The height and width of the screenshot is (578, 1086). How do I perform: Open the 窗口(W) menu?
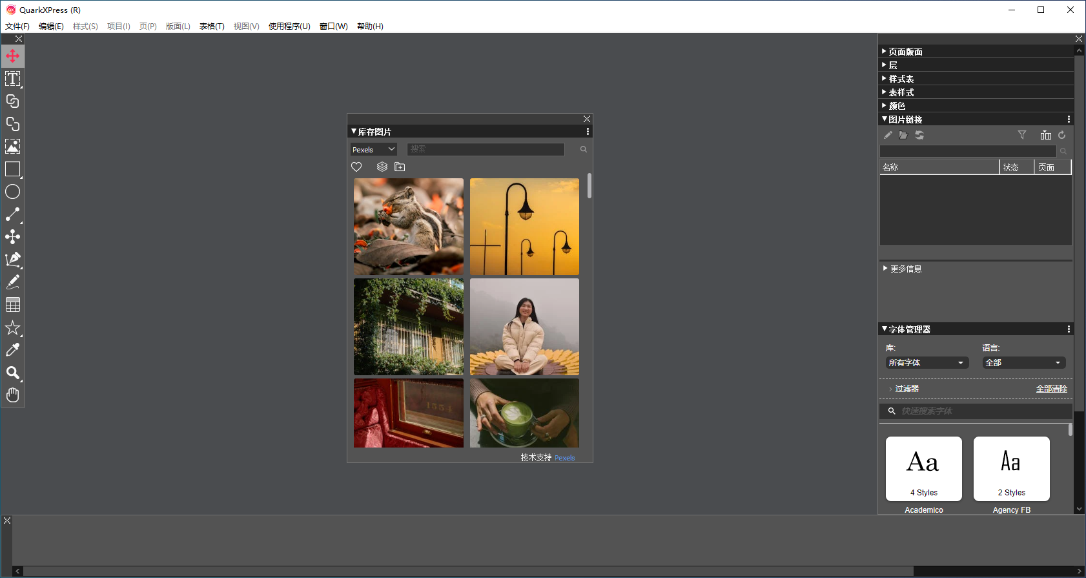point(333,26)
